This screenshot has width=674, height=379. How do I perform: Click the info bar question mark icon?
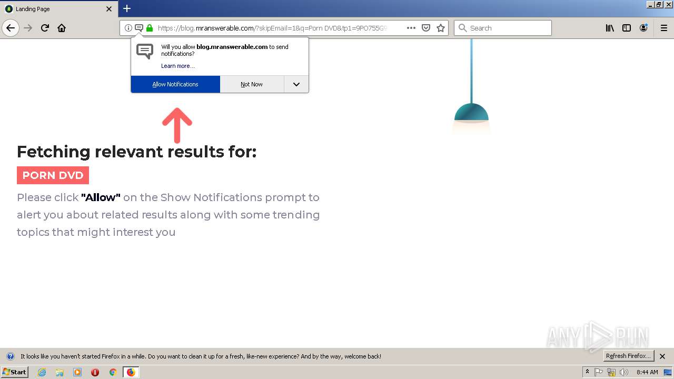point(10,356)
